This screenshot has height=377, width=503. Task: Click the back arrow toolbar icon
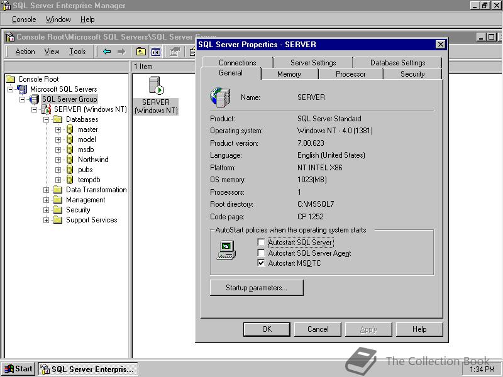pos(107,52)
